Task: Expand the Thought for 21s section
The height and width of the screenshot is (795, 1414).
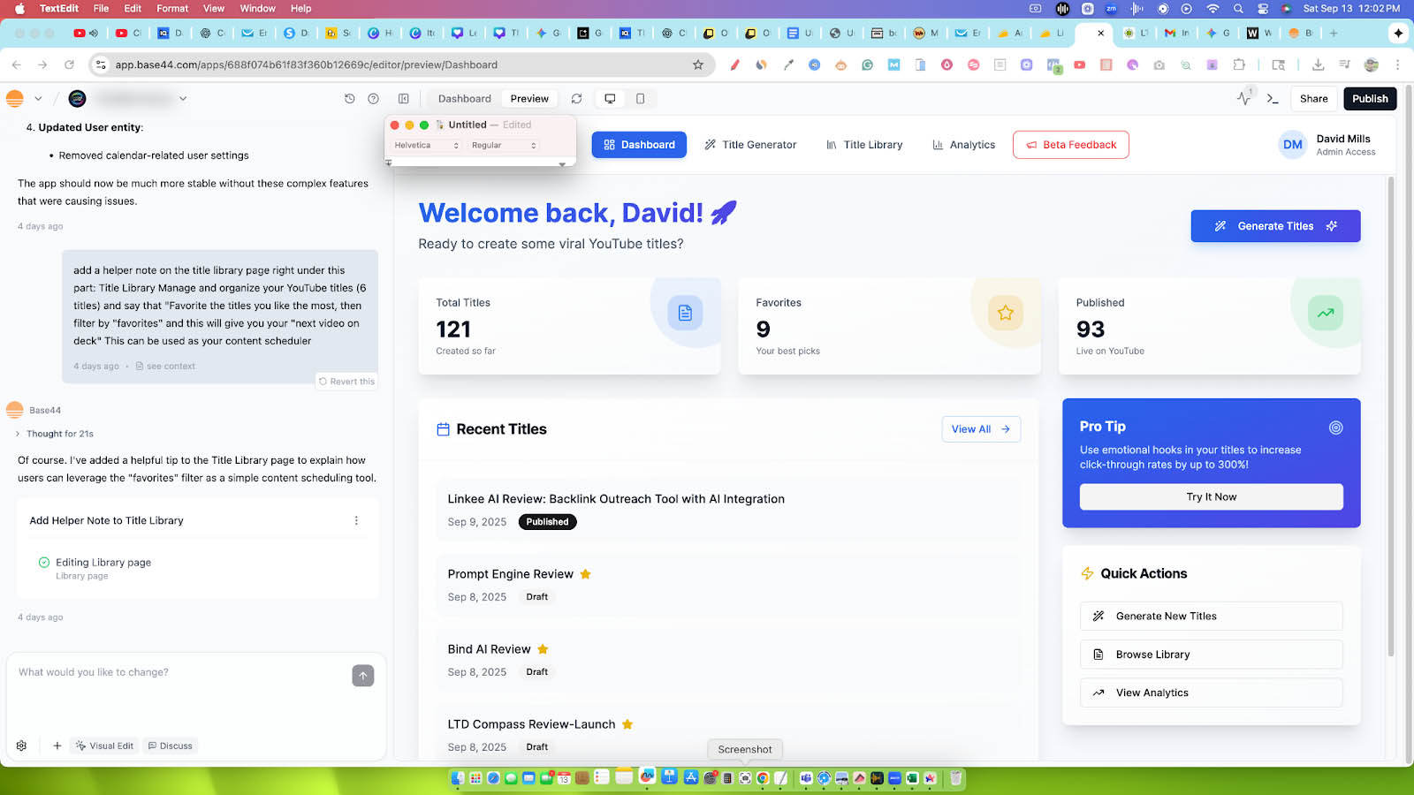Action: coord(54,434)
